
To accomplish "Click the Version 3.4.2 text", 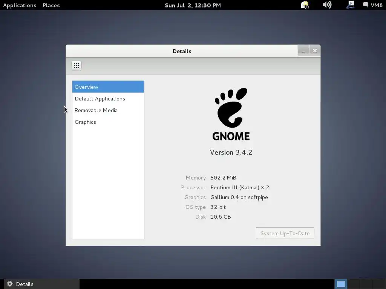I will 231,152.
